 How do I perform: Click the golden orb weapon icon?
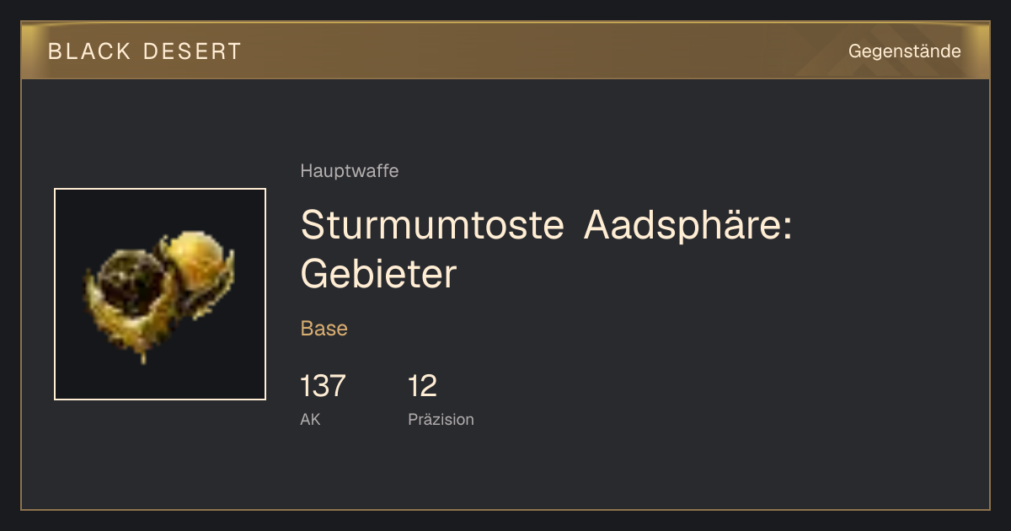click(159, 296)
